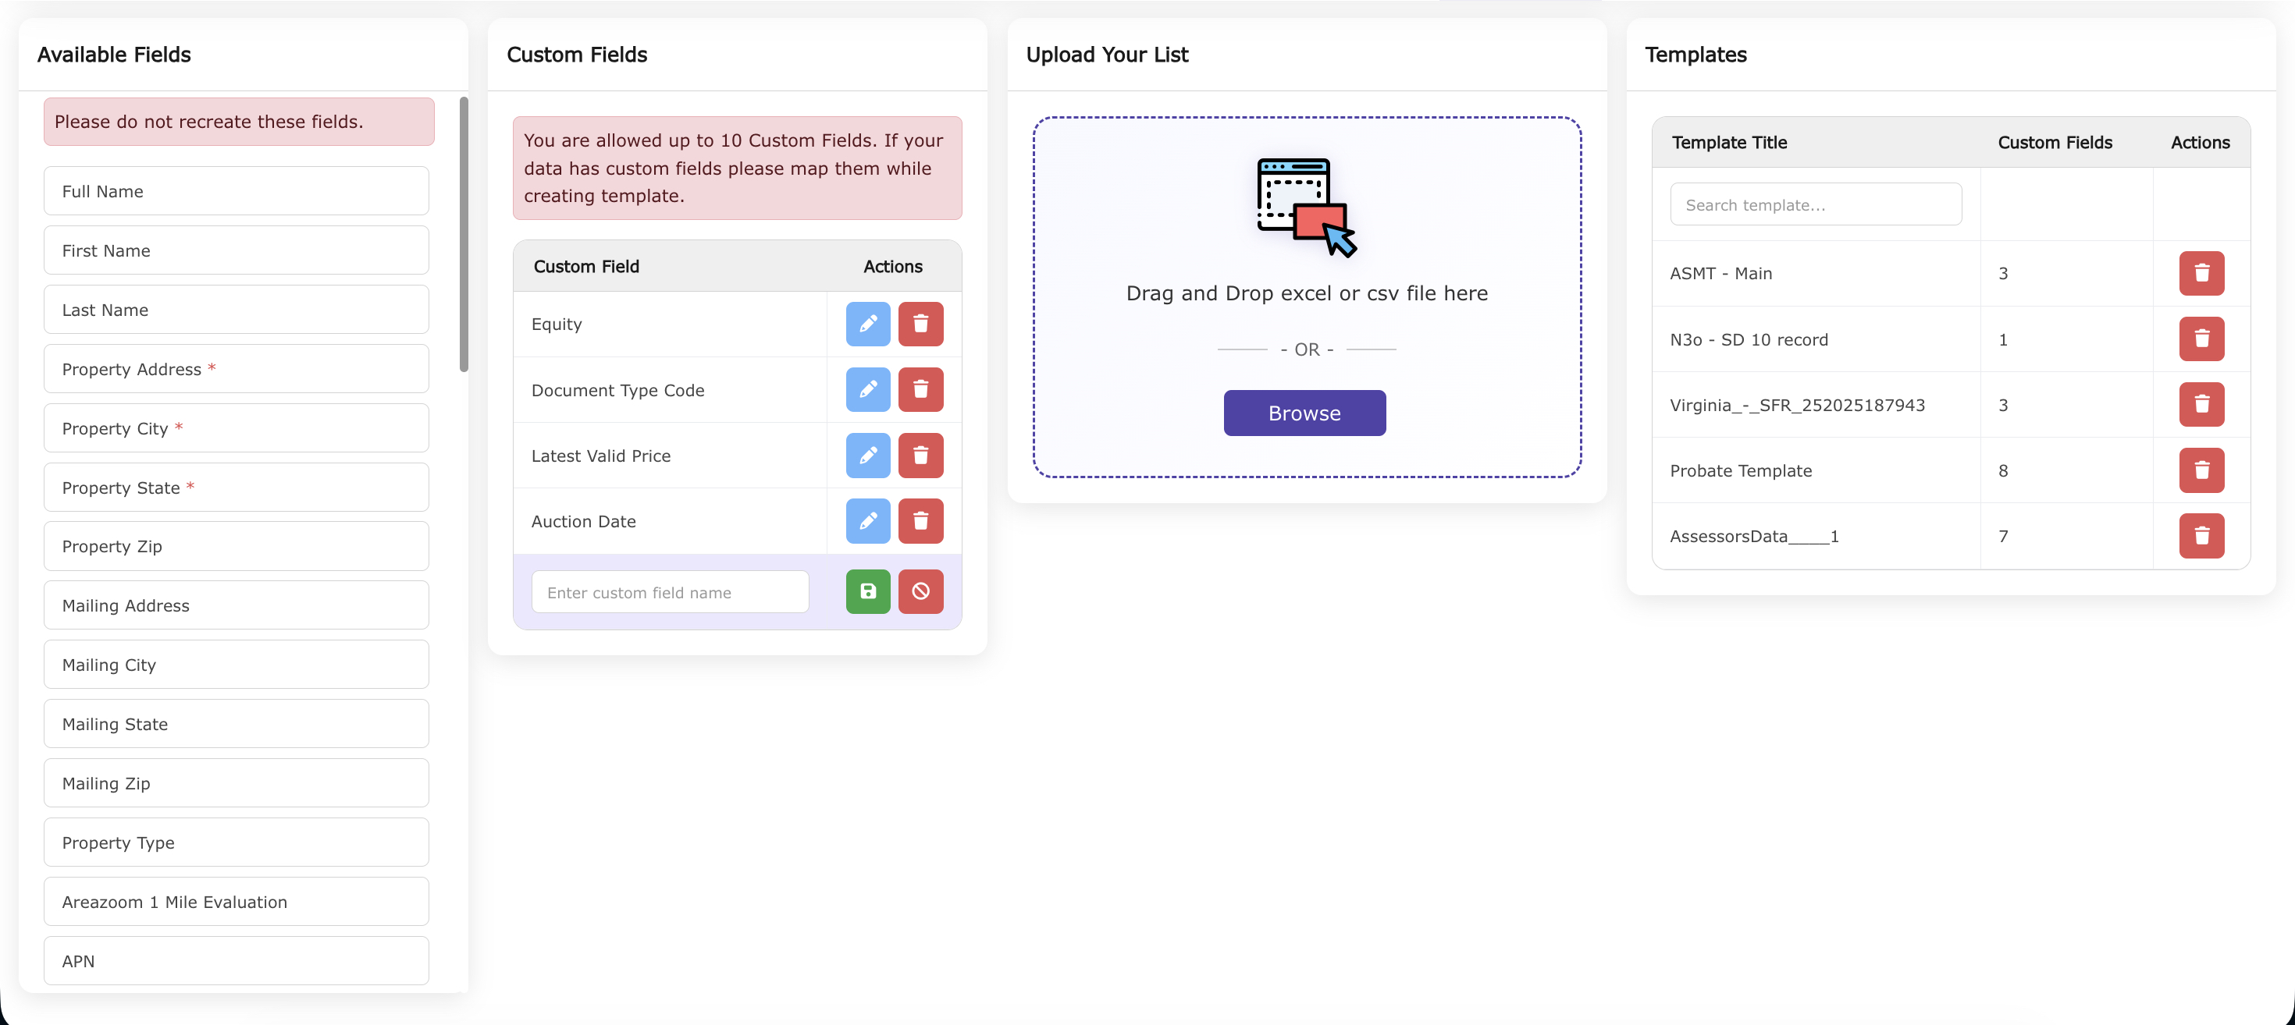2295x1025 pixels.
Task: Edit the Document Type Code field
Action: [x=868, y=389]
